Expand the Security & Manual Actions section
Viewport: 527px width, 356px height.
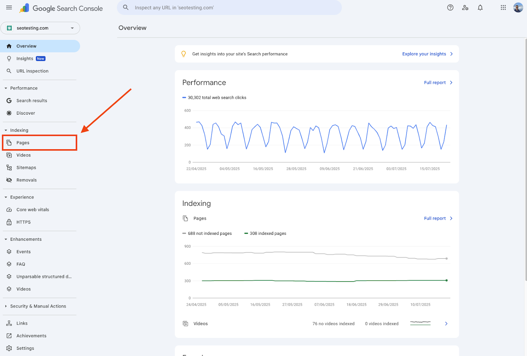[6, 306]
